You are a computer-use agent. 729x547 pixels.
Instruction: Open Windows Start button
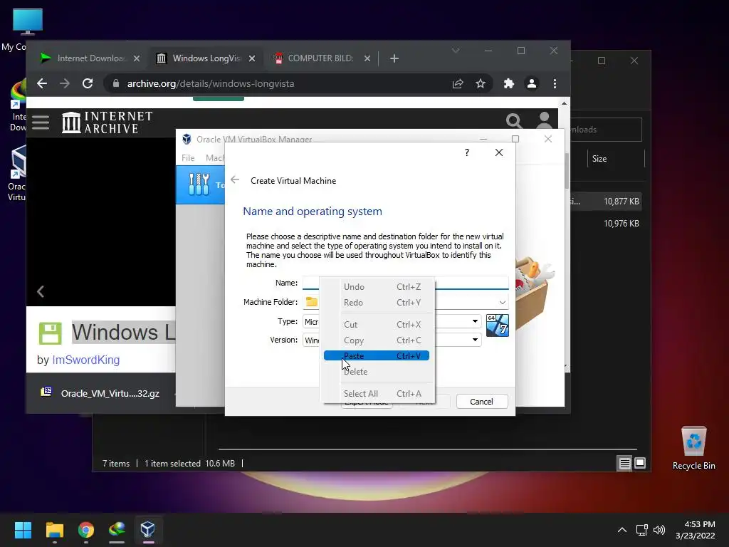(23, 530)
